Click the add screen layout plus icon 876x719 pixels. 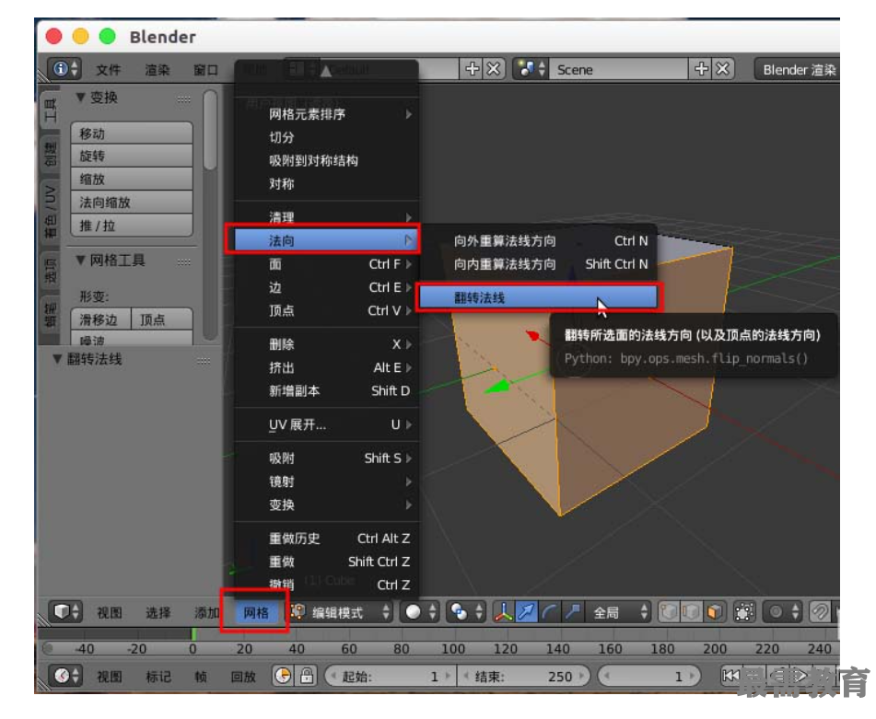[x=473, y=69]
